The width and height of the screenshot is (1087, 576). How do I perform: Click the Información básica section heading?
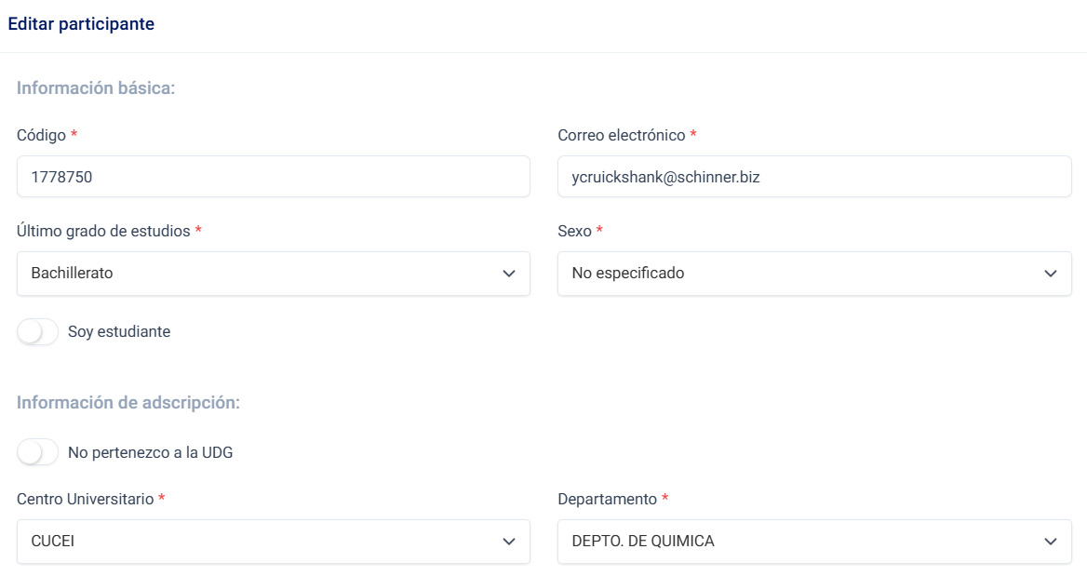[96, 88]
